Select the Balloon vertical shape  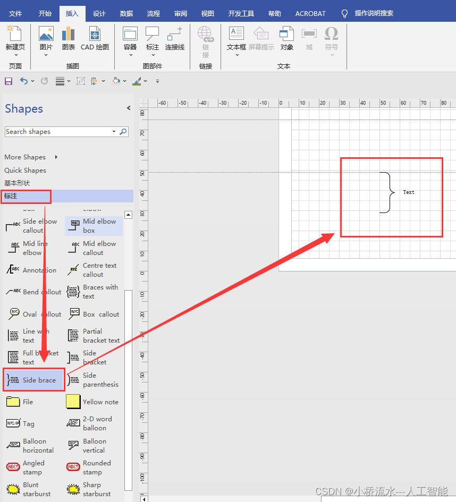click(x=87, y=445)
